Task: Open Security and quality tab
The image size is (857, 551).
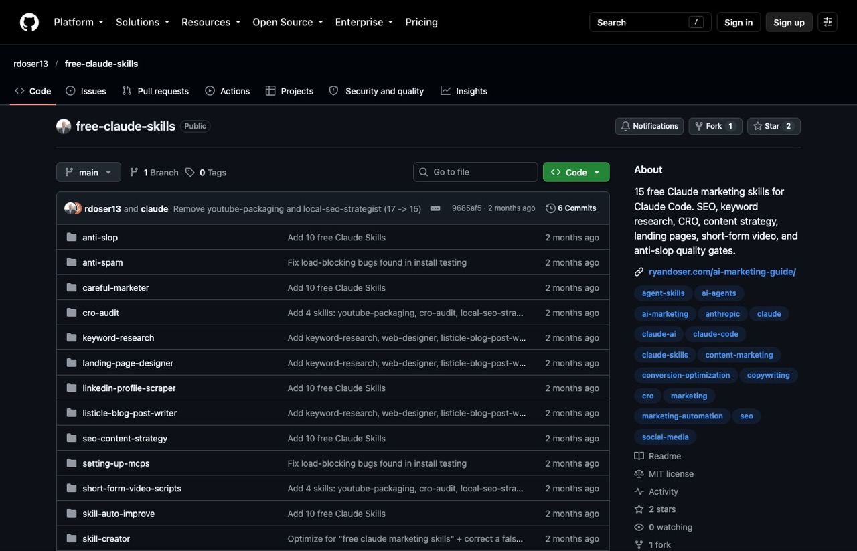Action: click(x=376, y=91)
